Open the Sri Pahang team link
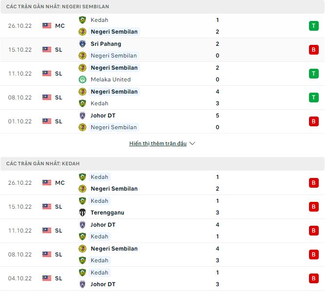 point(106,44)
